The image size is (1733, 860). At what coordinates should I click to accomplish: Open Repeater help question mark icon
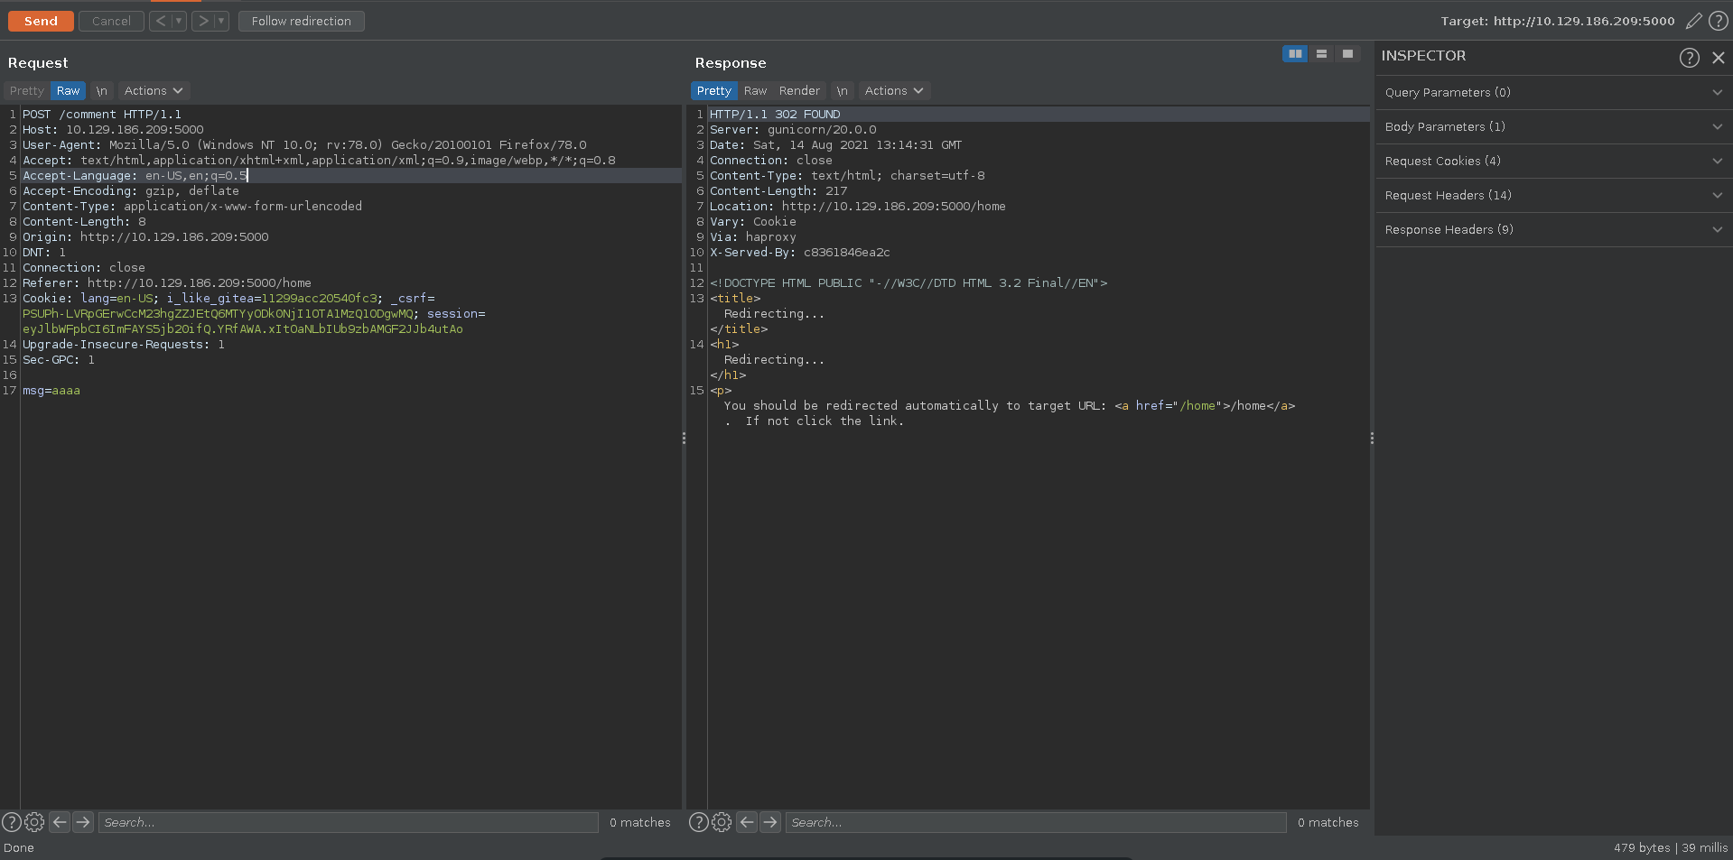[1719, 21]
